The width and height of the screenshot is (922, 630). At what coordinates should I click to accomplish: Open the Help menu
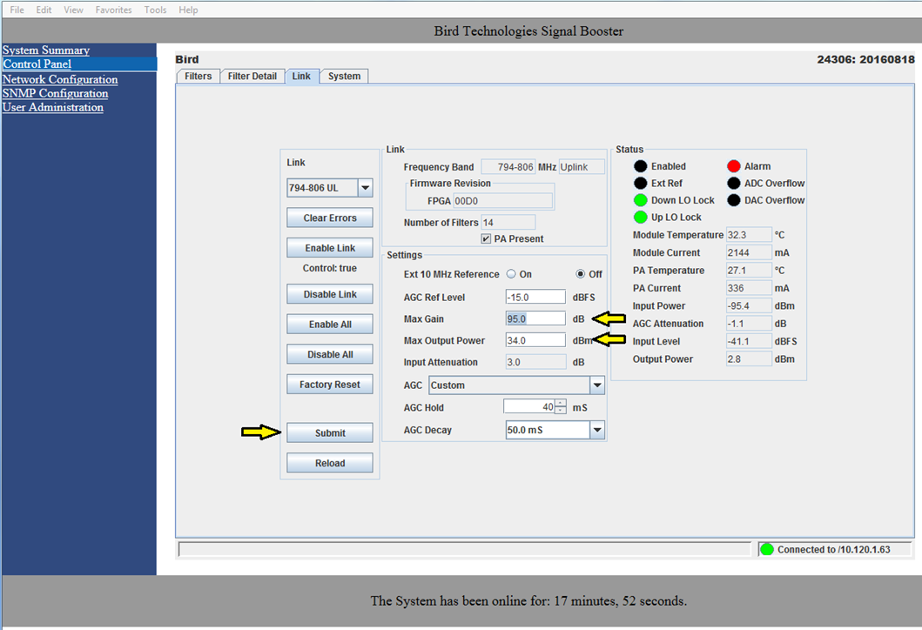coord(188,10)
